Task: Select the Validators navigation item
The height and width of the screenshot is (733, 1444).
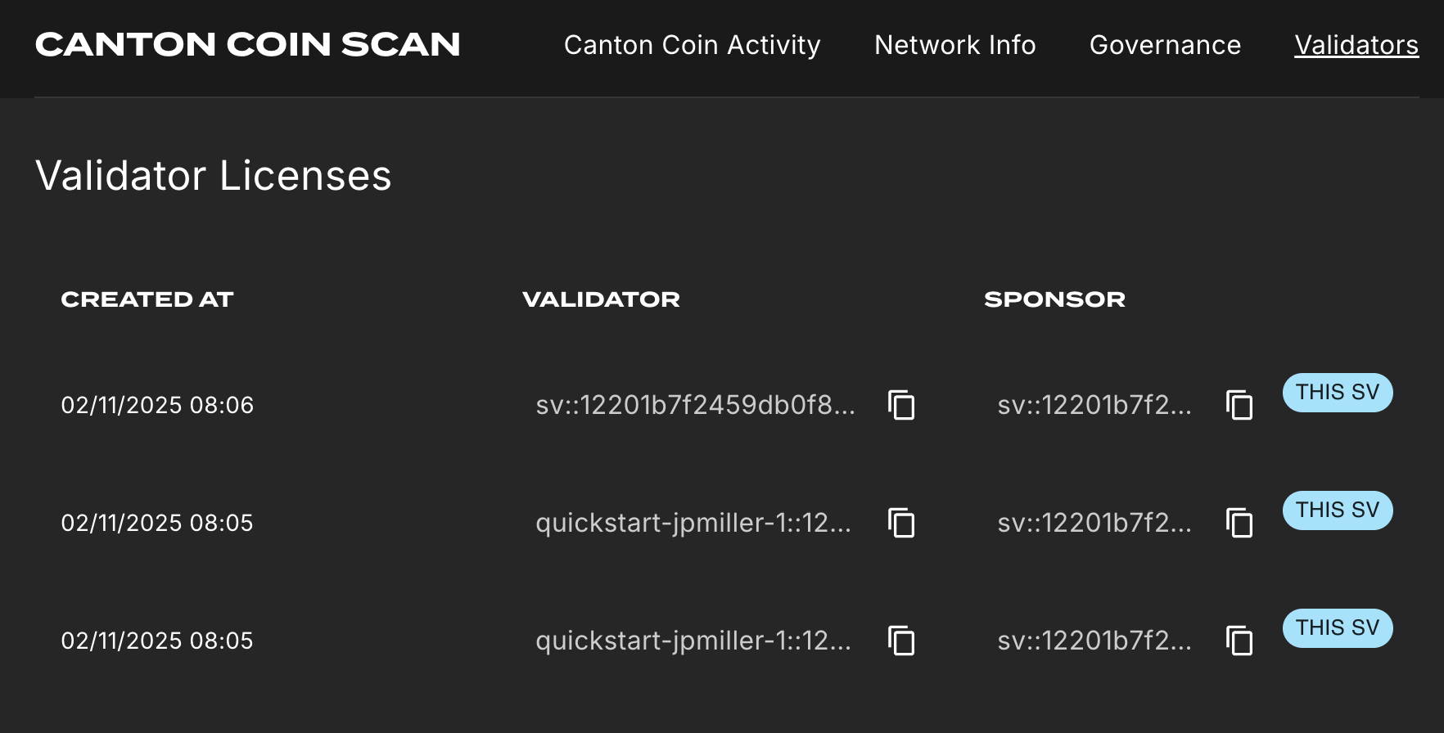Action: pos(1355,45)
